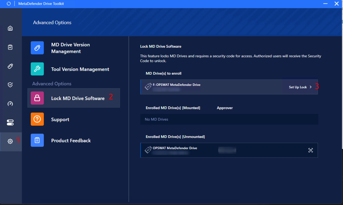Click Set Up Lock for drive F:
This screenshot has width=343, height=205.
pyautogui.click(x=298, y=87)
